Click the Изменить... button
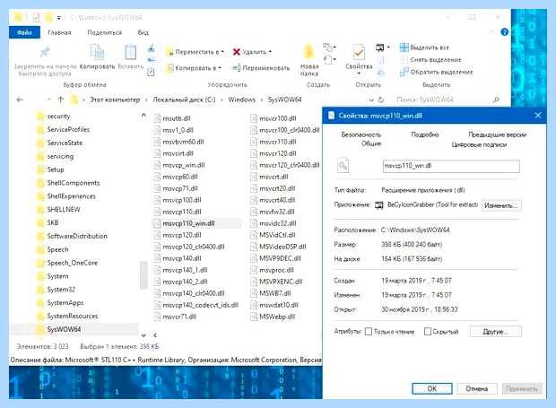Image resolution: width=556 pixels, height=408 pixels. tap(501, 205)
